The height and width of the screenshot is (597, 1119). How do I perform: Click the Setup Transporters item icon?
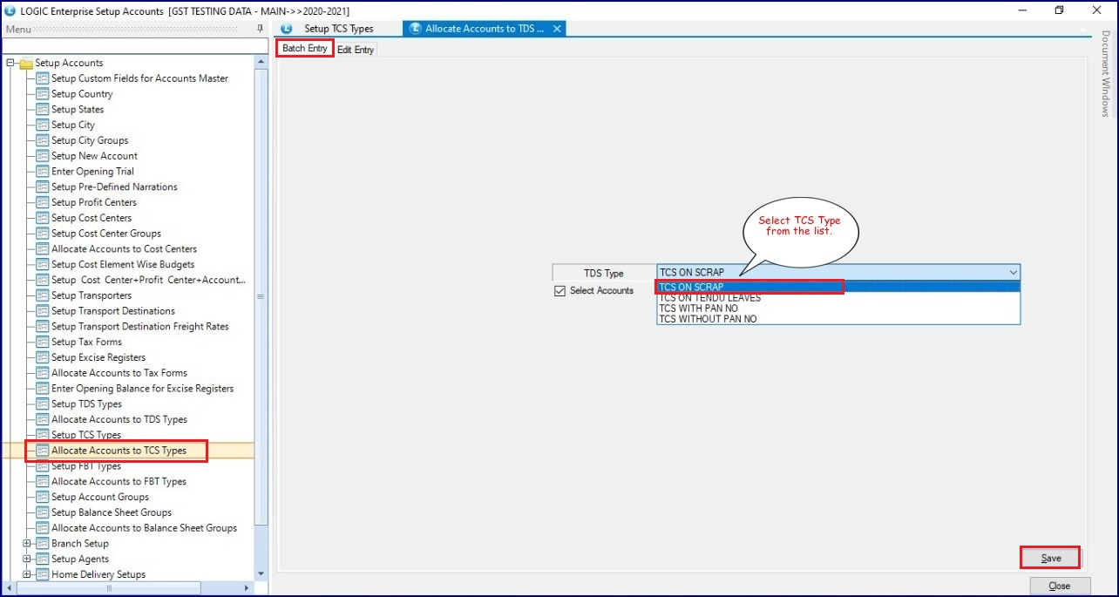pyautogui.click(x=43, y=295)
